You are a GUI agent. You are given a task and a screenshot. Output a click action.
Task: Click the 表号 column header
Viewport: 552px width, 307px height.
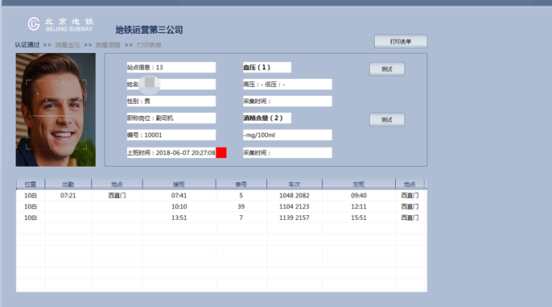click(241, 185)
